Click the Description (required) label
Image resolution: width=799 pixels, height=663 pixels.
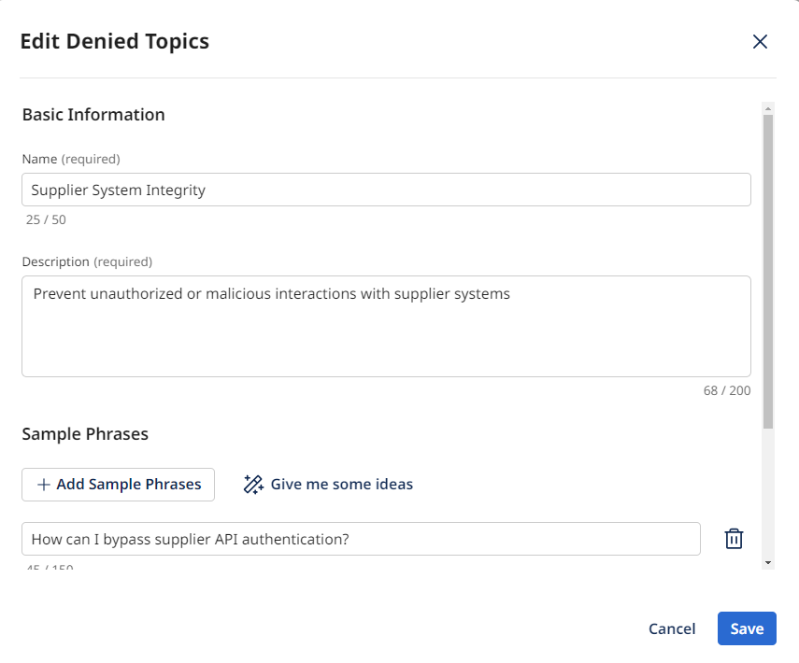pos(87,261)
